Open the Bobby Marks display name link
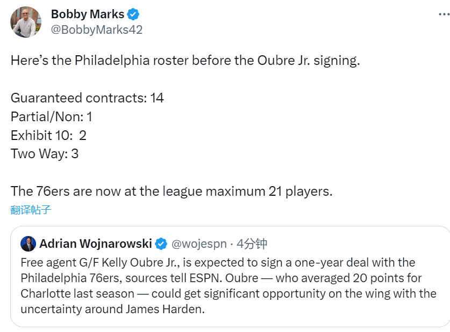Screen dimensions: 450x332 (x=87, y=14)
